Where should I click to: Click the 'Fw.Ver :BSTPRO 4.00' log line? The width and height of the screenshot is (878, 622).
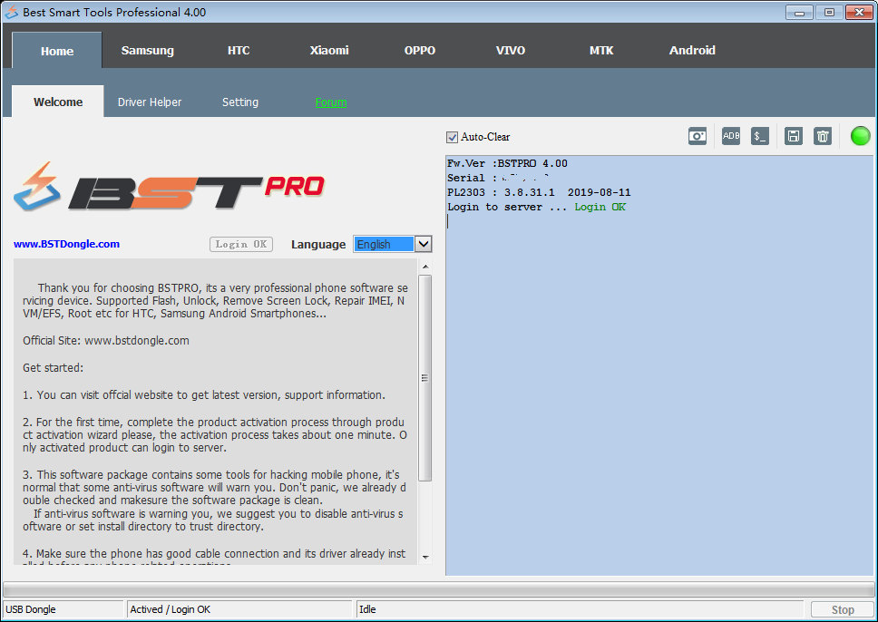(507, 163)
